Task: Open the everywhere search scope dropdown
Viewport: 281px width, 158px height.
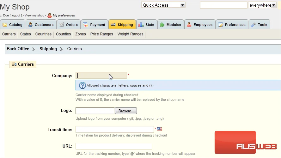Action: tap(262, 5)
